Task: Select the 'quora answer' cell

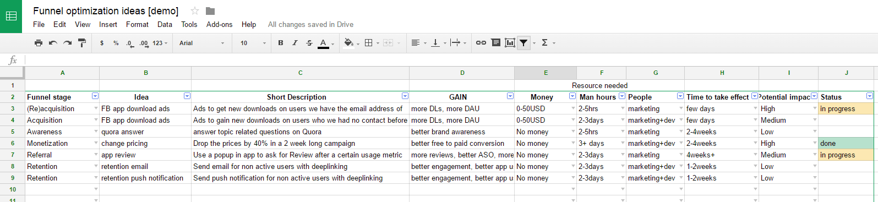Action: [145, 132]
